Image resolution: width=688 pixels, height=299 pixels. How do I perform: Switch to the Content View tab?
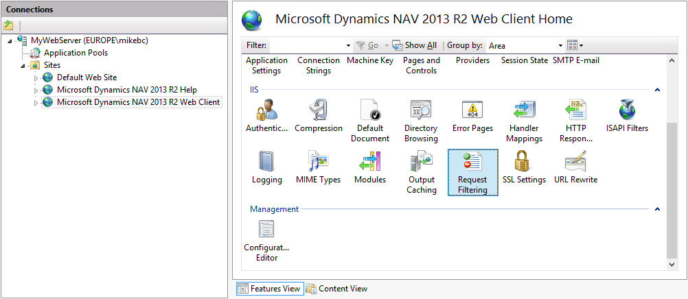point(337,289)
